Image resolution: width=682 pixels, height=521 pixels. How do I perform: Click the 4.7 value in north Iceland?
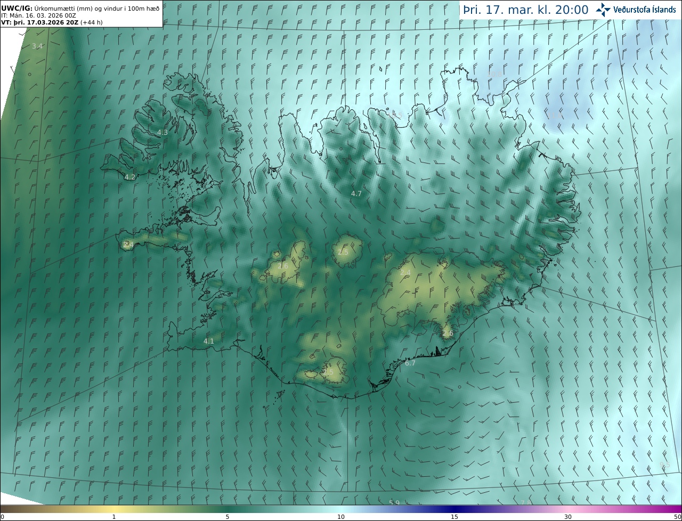pos(356,193)
